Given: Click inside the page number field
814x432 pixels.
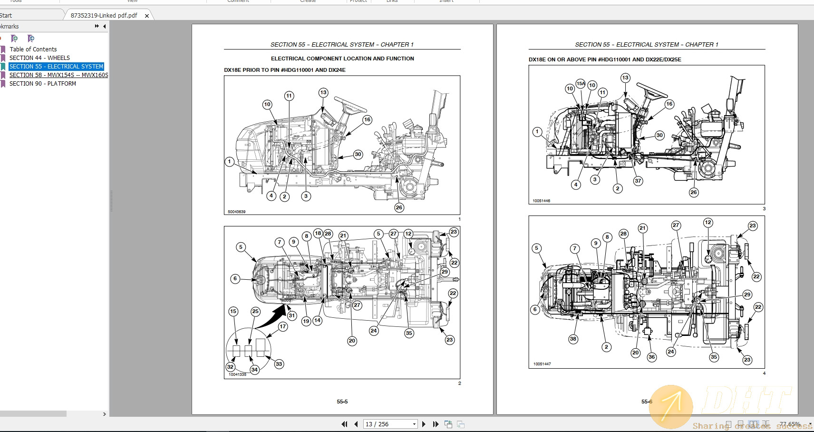Looking at the screenshot, I should pyautogui.click(x=380, y=423).
